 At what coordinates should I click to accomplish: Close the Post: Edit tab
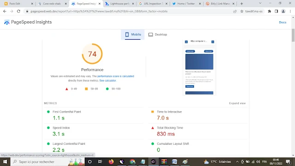tap(32, 4)
